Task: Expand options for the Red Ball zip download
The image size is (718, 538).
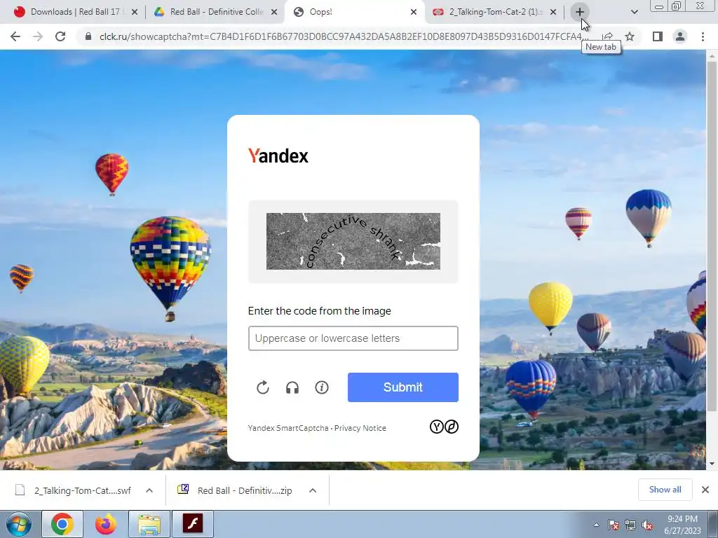Action: tap(313, 491)
